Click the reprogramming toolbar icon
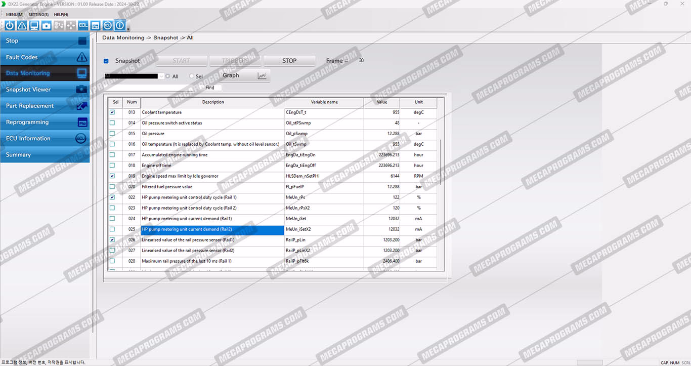 coord(95,25)
